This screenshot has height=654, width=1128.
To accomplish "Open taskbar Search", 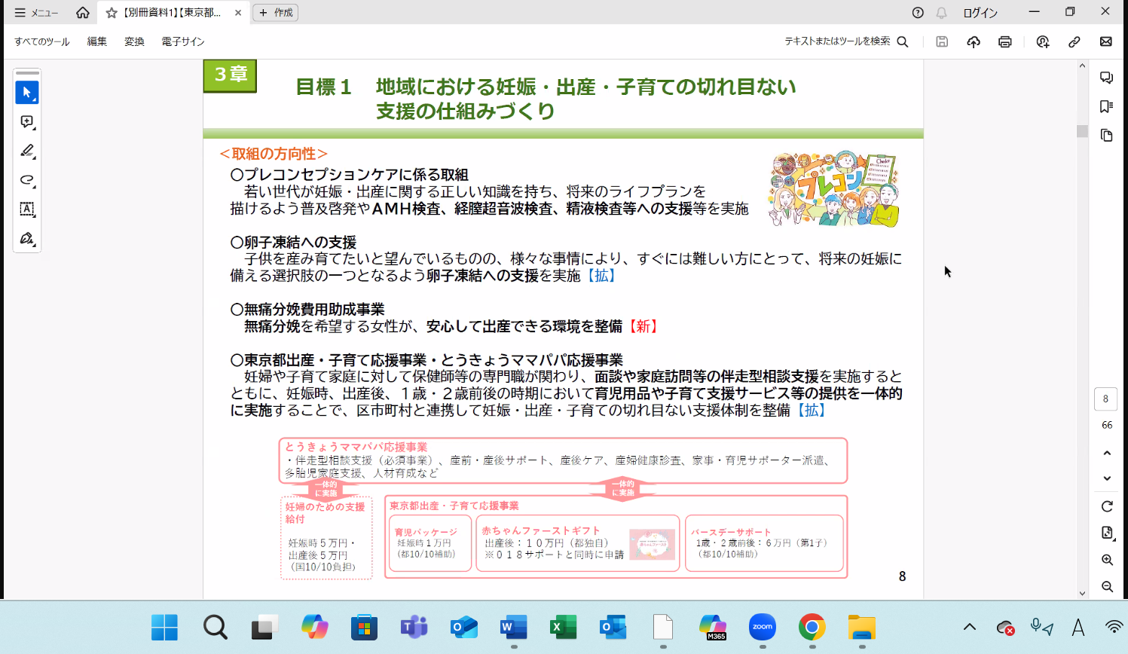I will 215,627.
